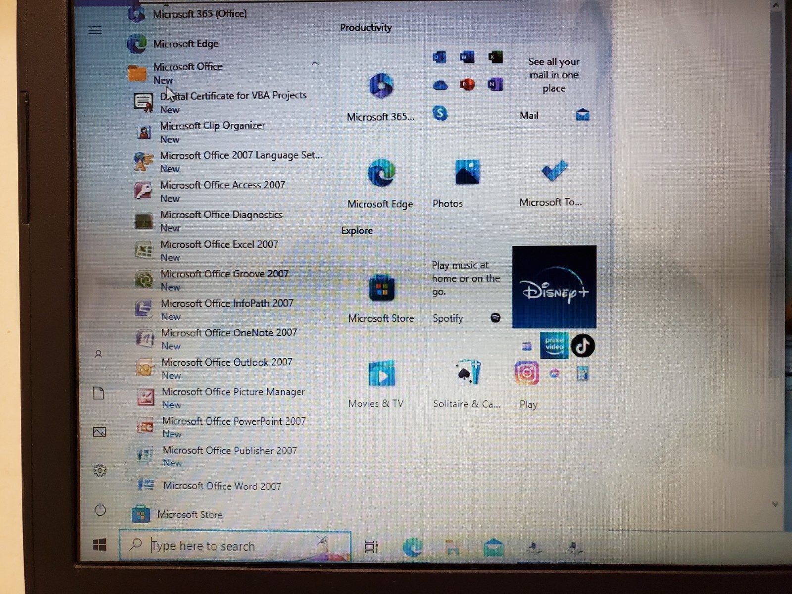This screenshot has width=792, height=594.
Task: Open Task View on the taskbar
Action: click(x=371, y=546)
